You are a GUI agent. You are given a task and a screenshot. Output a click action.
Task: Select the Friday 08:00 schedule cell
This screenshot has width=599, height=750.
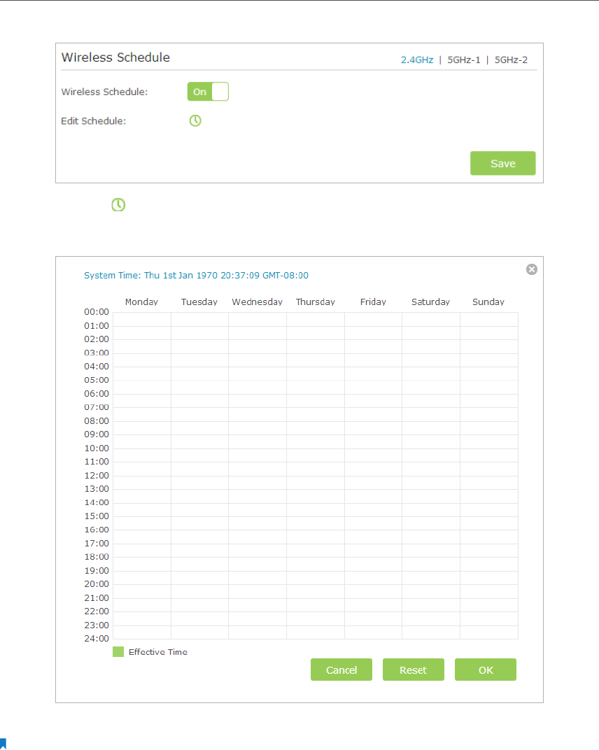coord(373,428)
